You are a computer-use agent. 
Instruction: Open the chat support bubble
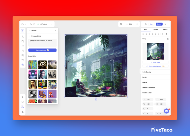(166, 111)
